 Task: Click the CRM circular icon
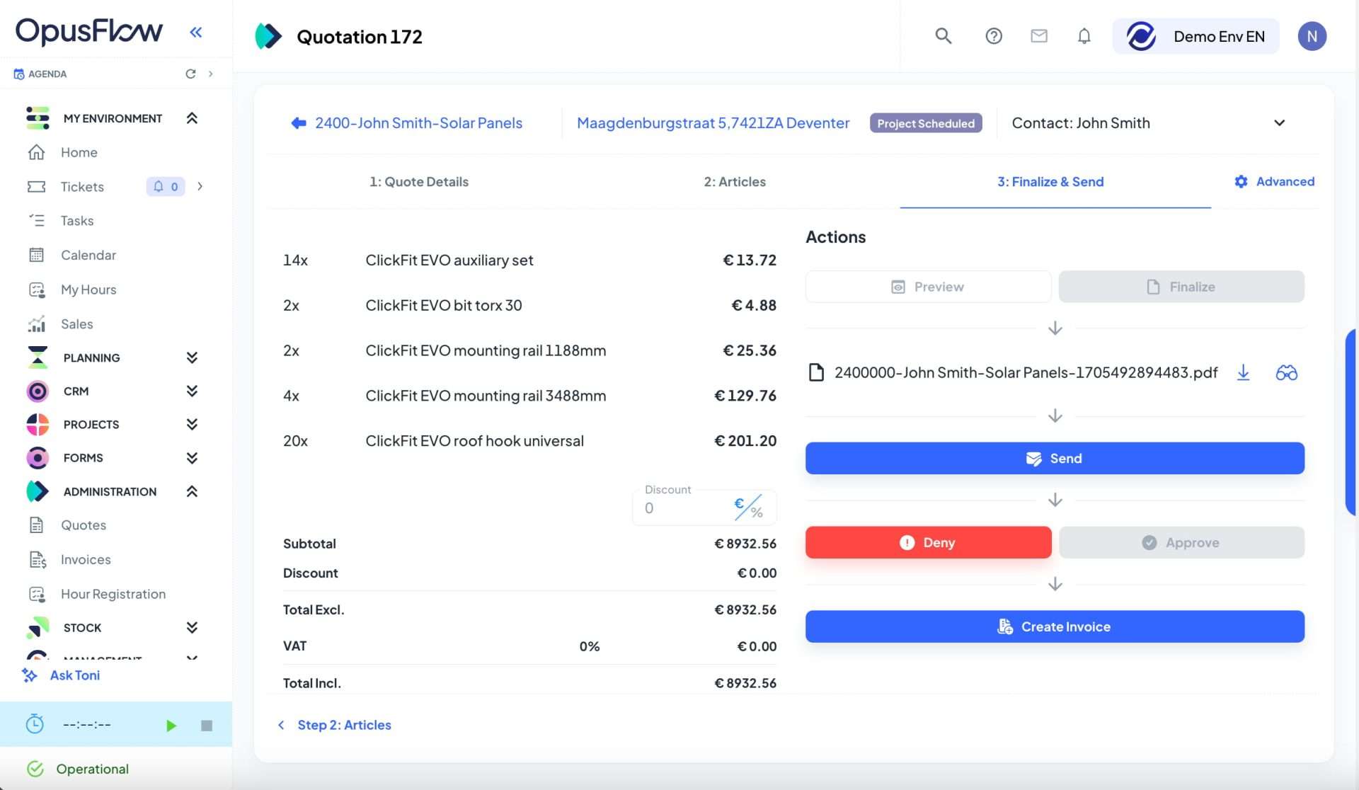(38, 391)
